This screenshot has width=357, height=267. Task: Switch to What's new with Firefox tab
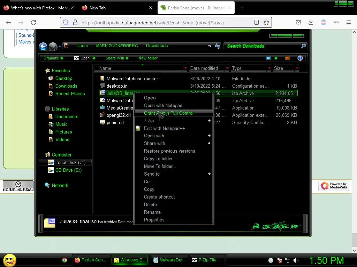click(x=39, y=8)
